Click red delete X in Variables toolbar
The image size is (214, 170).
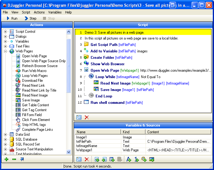pyautogui.click(x=87, y=159)
